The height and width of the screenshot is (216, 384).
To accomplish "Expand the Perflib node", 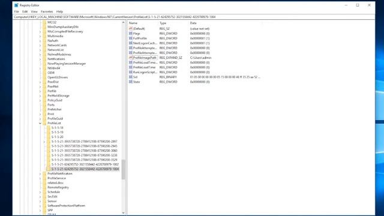I will click(40, 91).
